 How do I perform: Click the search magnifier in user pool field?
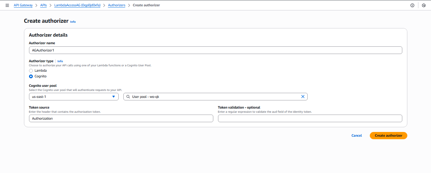[128, 97]
